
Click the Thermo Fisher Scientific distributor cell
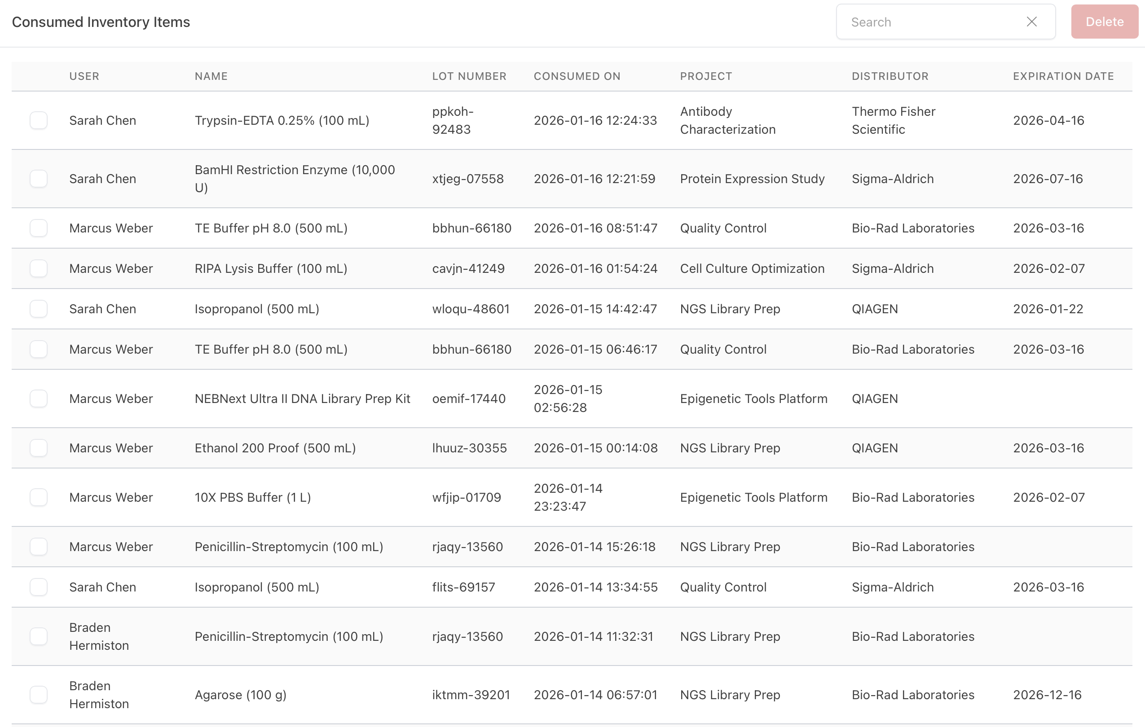tap(893, 120)
